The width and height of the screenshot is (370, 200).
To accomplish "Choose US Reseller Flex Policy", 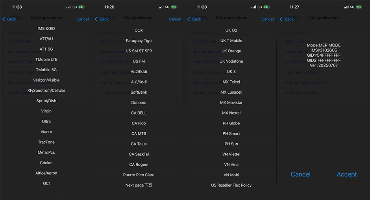I will (231, 185).
